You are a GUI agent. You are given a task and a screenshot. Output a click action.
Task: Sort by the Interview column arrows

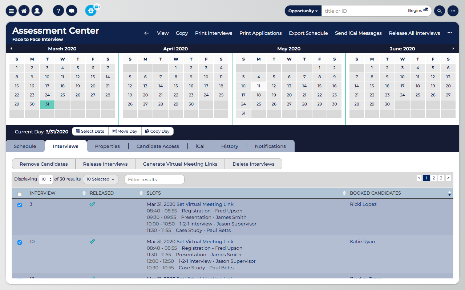pos(84,193)
